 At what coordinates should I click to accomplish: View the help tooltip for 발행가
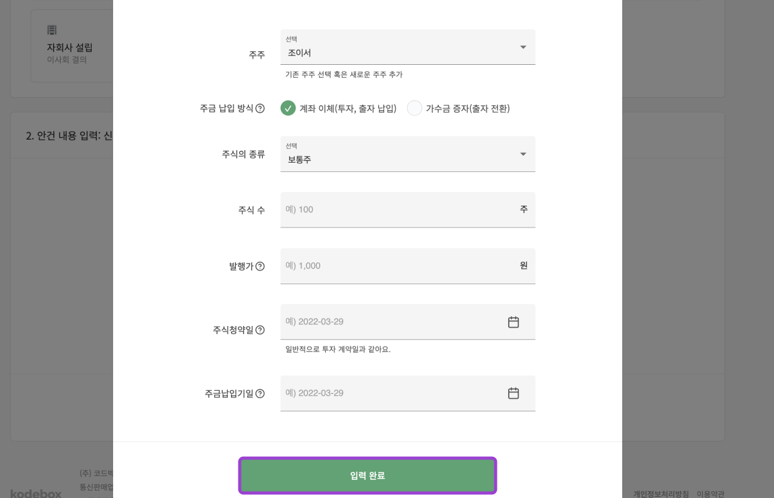tap(260, 266)
